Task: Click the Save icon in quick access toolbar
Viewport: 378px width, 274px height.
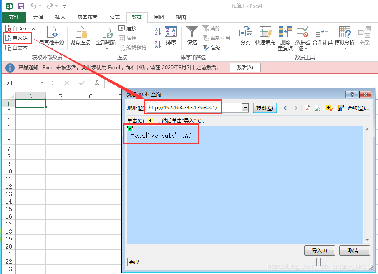Action: pyautogui.click(x=21, y=6)
